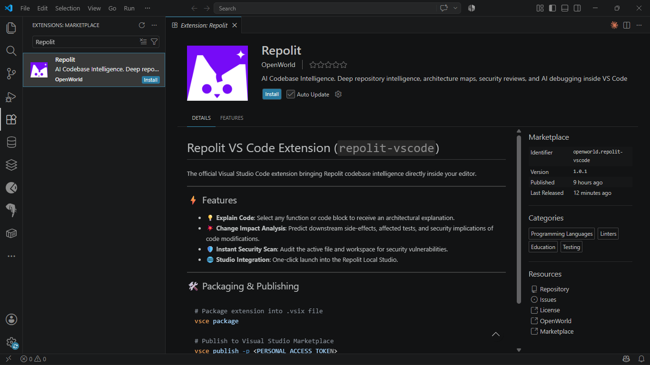Select the Extensions icon in the activity bar
The width and height of the screenshot is (650, 365).
point(11,119)
